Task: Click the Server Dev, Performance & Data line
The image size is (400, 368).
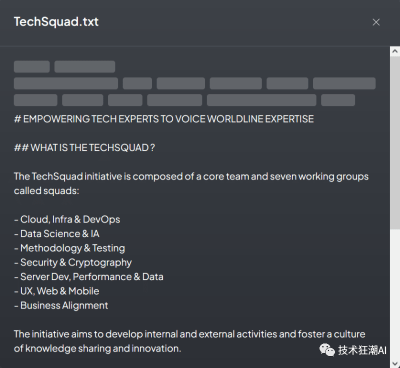Action: tap(88, 276)
